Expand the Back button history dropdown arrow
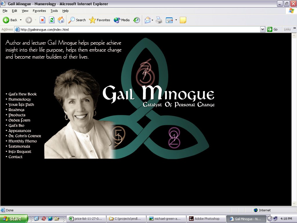The image size is (297, 223). 21,20
